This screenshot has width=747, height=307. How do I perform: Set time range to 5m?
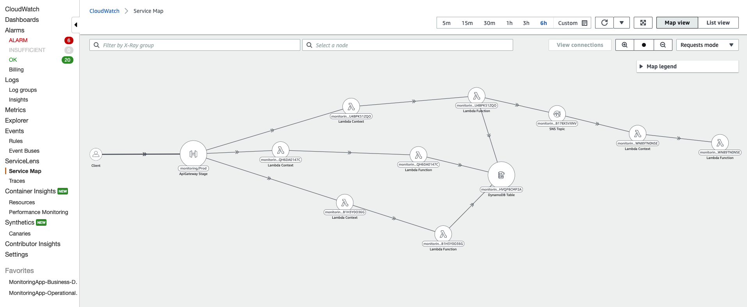446,23
